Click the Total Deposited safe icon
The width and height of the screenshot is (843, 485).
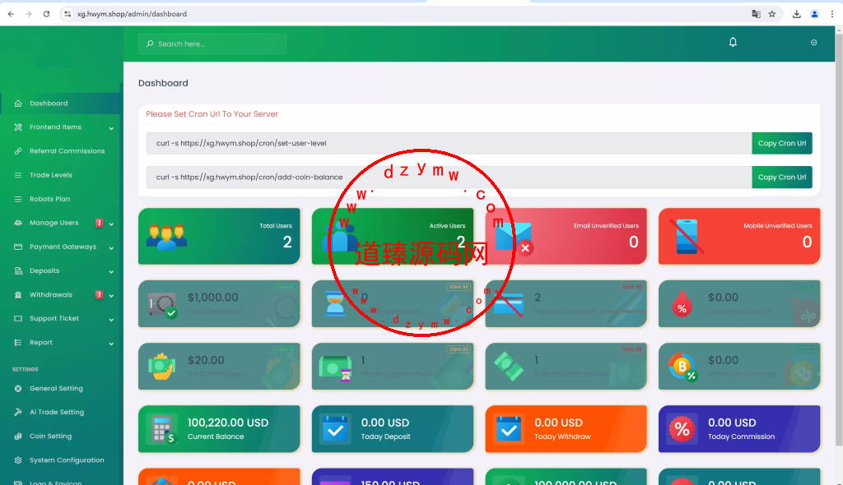point(163,305)
